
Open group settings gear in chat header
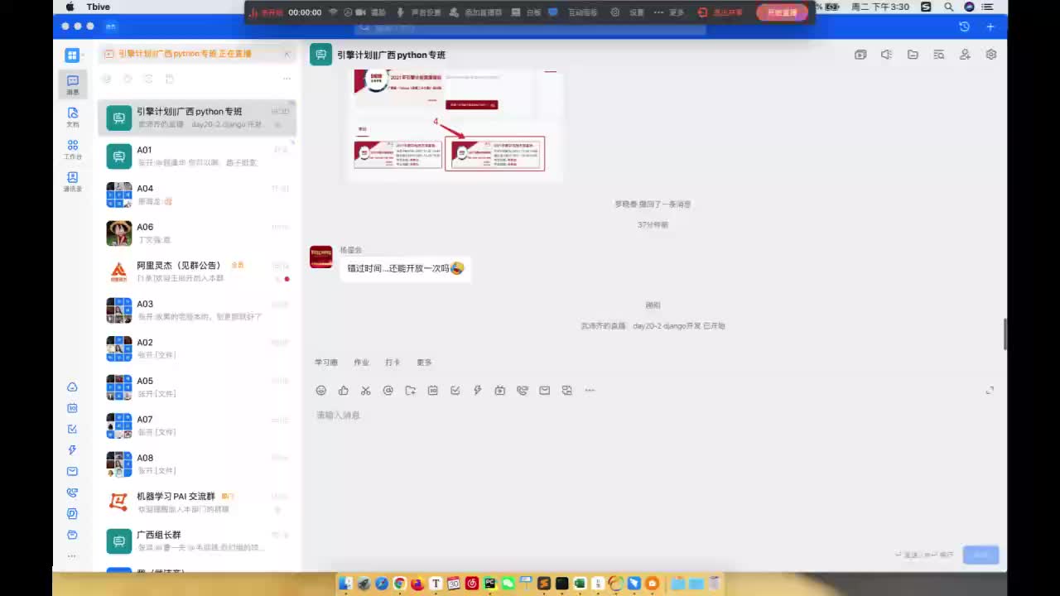991,55
